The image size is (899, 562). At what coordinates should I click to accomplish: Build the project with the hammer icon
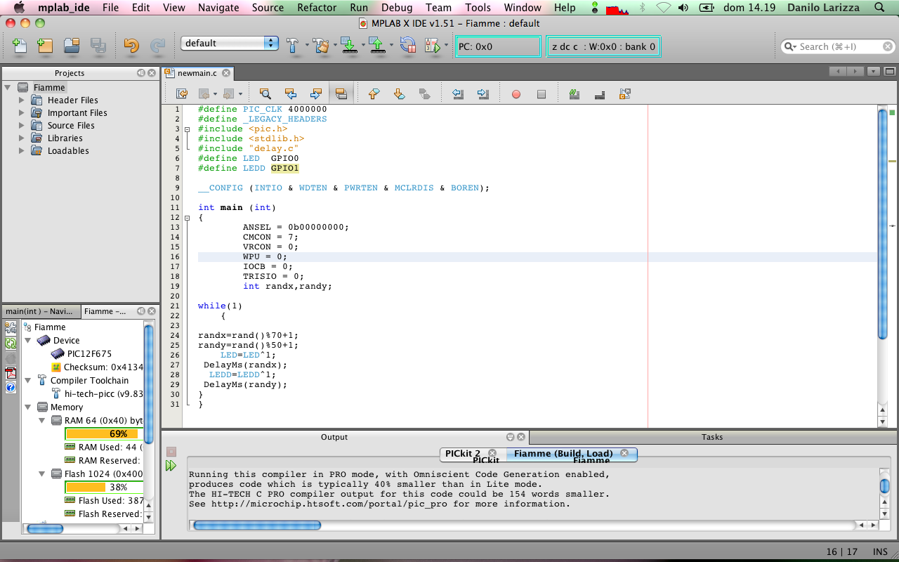pos(293,46)
